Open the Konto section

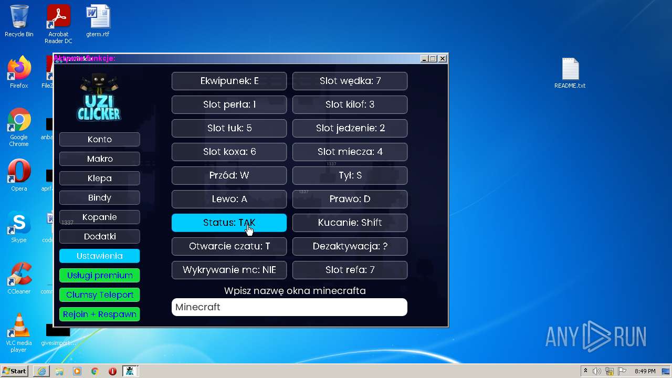100,139
